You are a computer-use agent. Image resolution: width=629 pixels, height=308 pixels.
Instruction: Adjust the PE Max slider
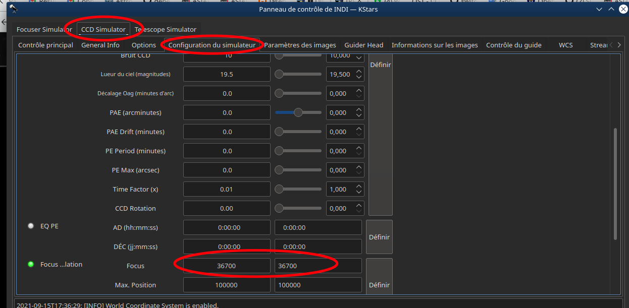tap(298, 170)
